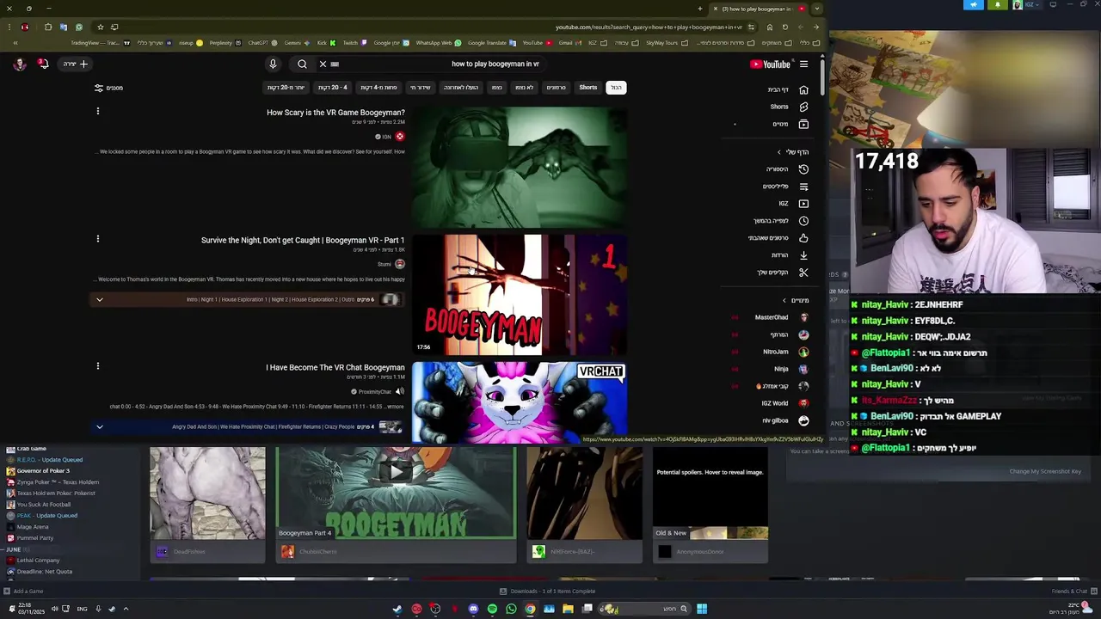Open NitroJam subscription channel

click(x=785, y=352)
